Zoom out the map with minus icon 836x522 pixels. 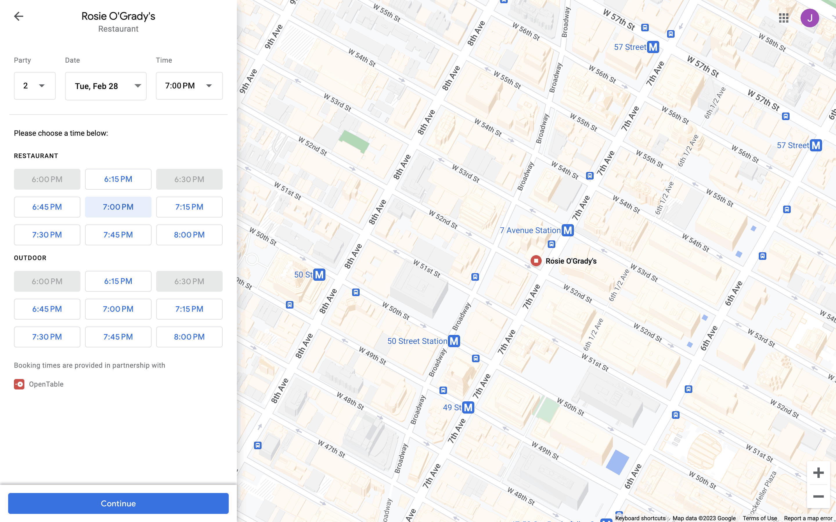point(818,496)
